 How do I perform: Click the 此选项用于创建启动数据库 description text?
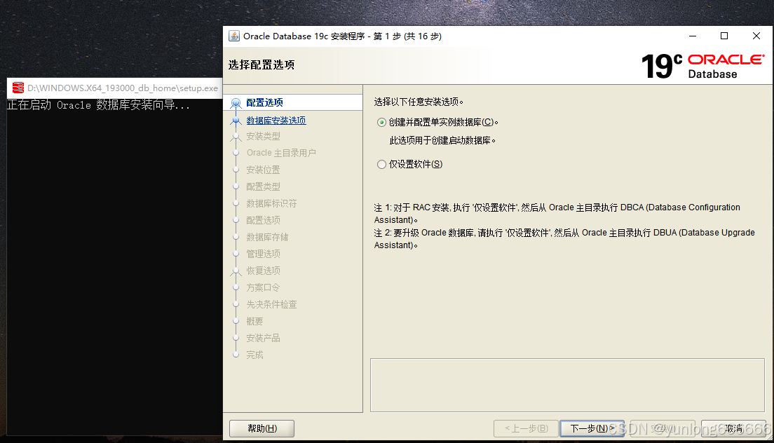(442, 141)
